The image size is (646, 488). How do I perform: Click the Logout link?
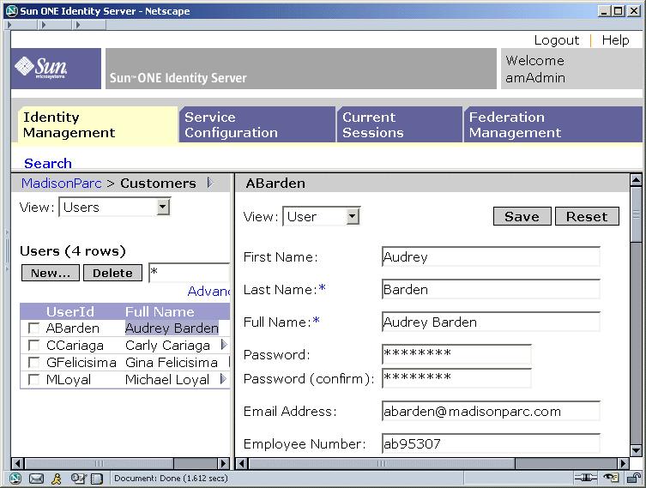[557, 40]
